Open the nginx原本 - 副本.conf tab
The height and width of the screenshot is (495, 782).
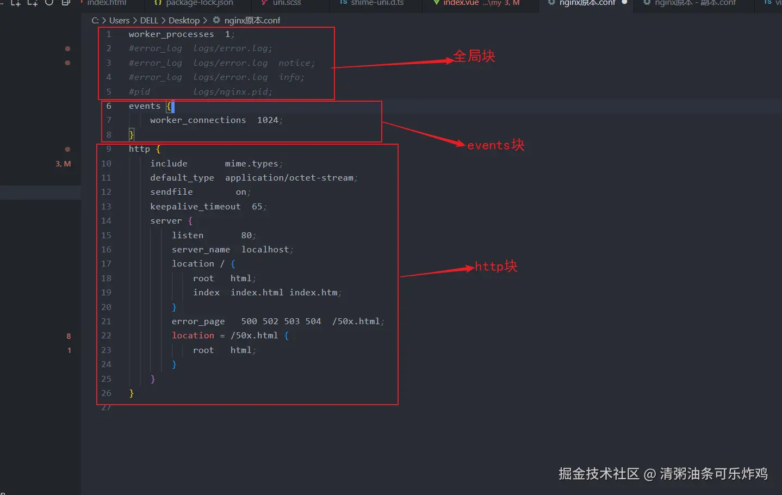(x=695, y=3)
